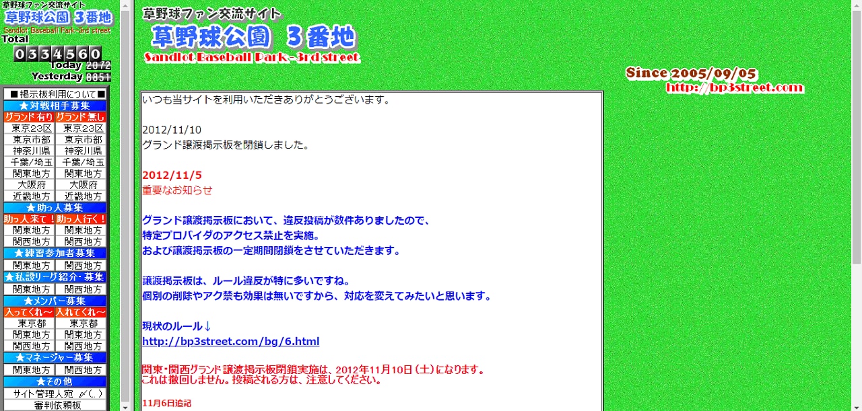Image resolution: width=862 pixels, height=411 pixels.
Task: Click the Yesterday visitor count image
Action: pyautogui.click(x=98, y=77)
